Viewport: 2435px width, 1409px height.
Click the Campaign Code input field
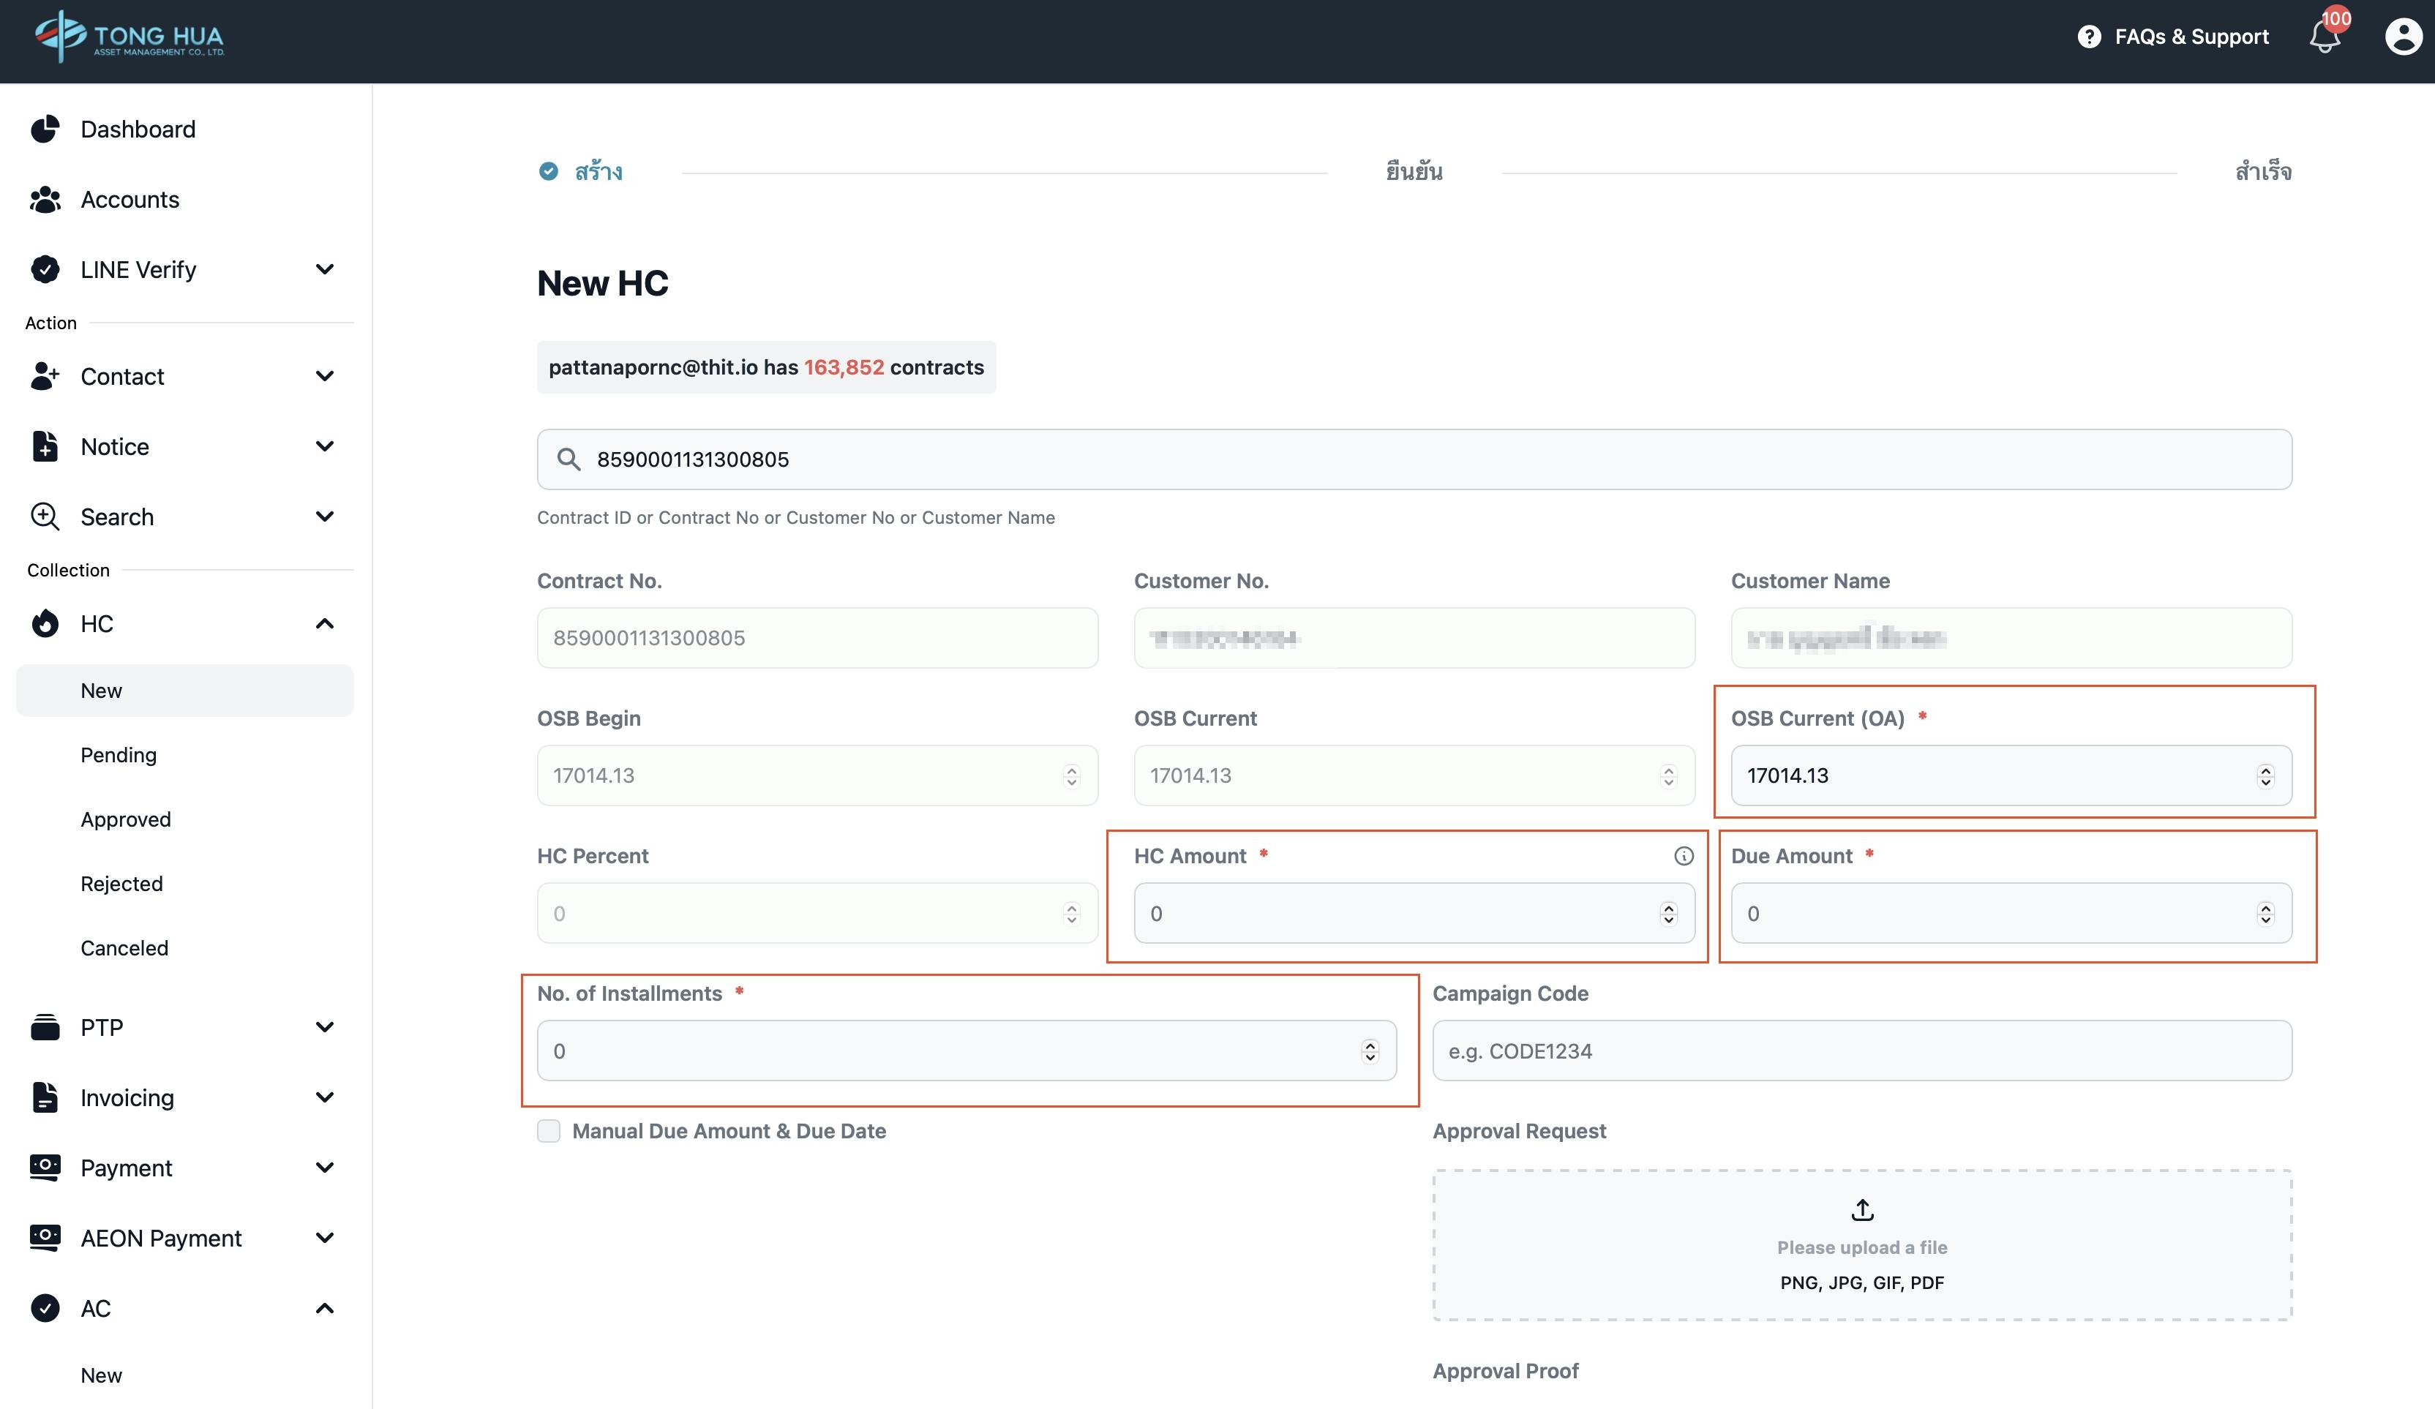[x=1861, y=1051]
